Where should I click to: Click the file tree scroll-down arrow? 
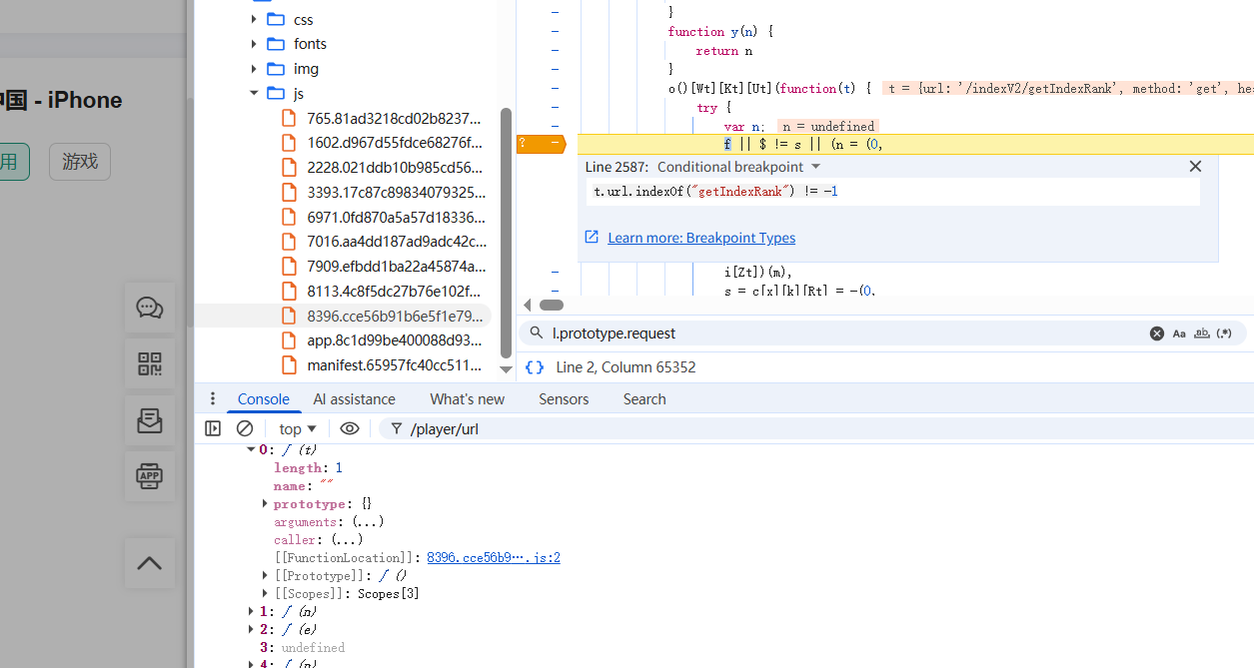(506, 370)
